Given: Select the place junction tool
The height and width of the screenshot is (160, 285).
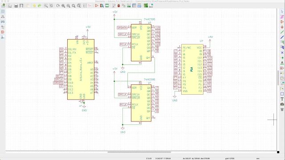Looking at the screenshot, I should click(282, 58).
